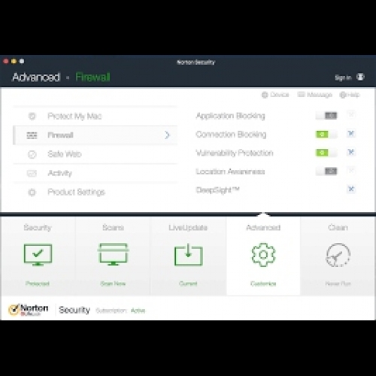Open the Scans monitor icon
Viewport: 376px width, 376px height.
pos(113,254)
